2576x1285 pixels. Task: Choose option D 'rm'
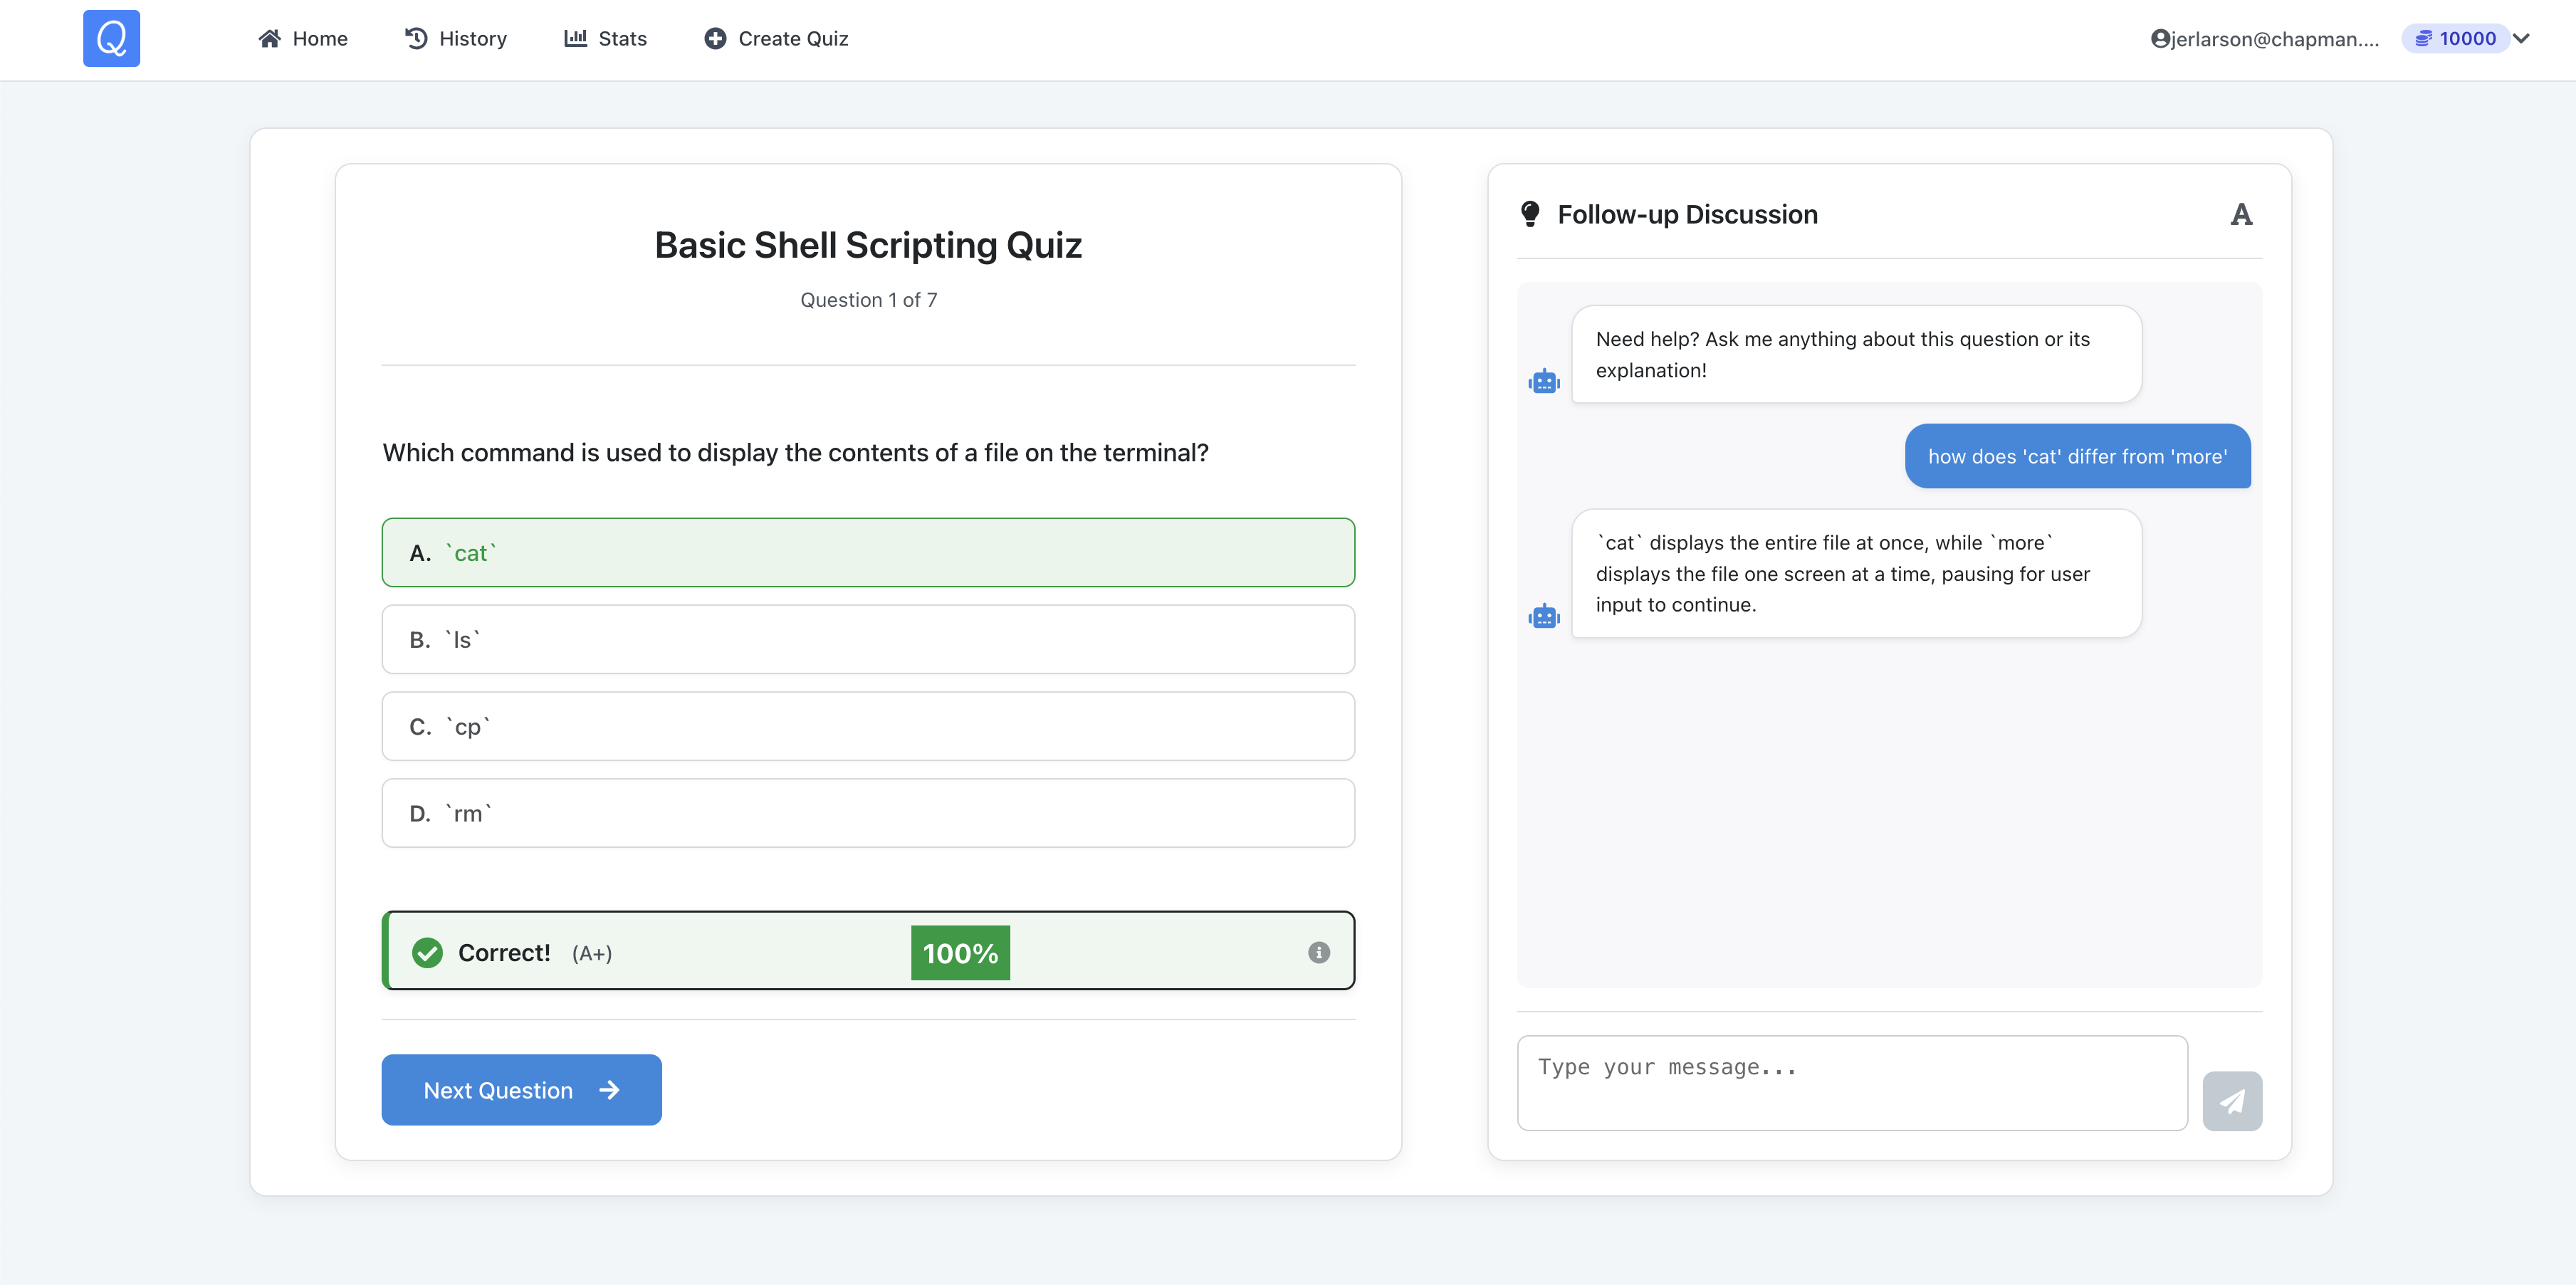coord(868,812)
